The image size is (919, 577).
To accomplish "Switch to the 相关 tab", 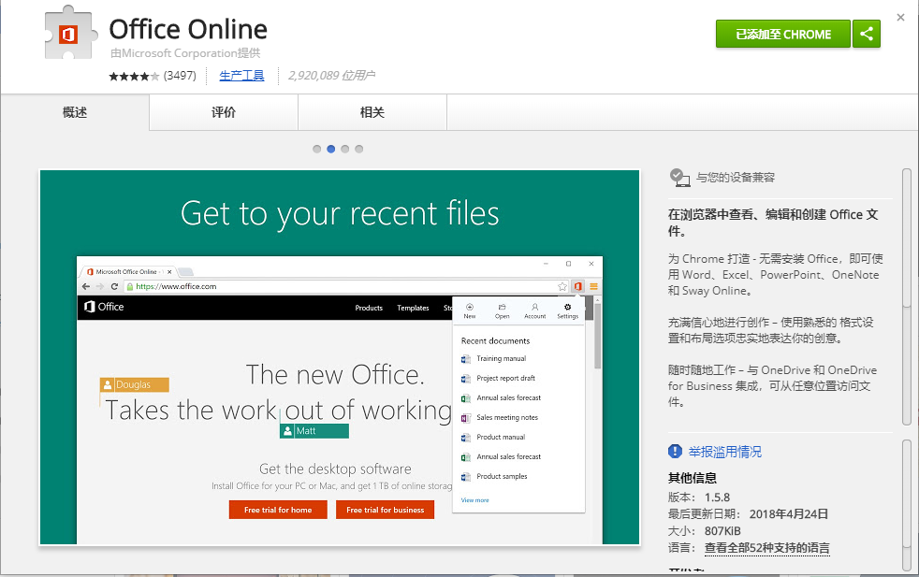I will 372,112.
